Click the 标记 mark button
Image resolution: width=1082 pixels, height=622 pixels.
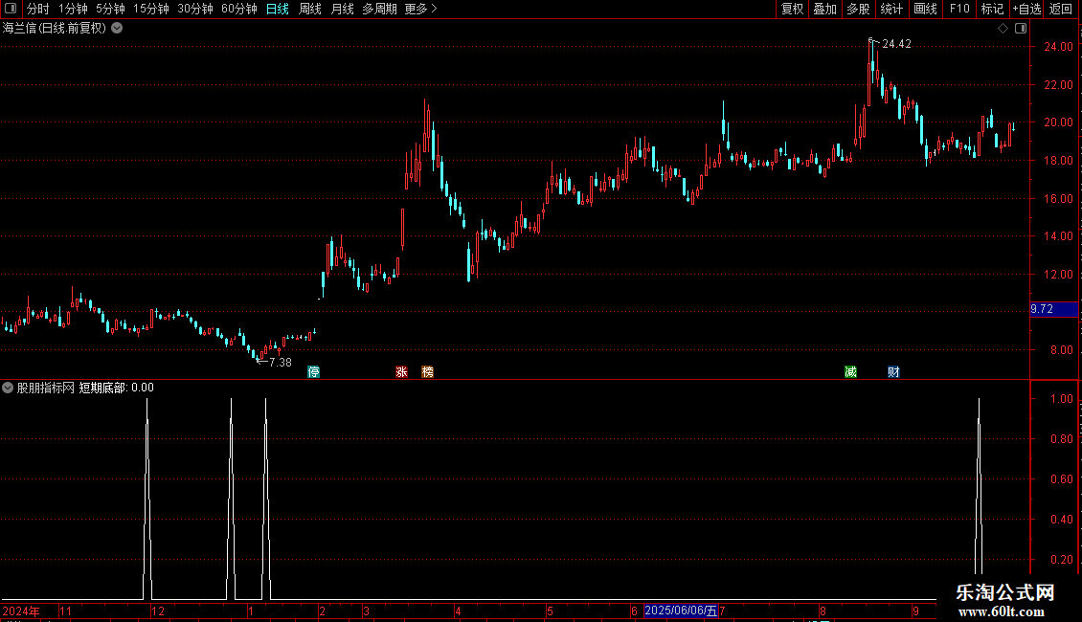tap(992, 9)
